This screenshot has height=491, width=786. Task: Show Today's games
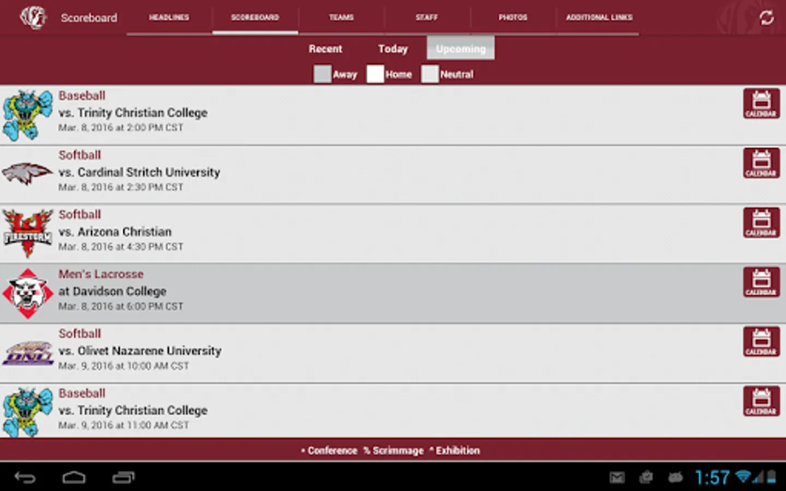(393, 49)
